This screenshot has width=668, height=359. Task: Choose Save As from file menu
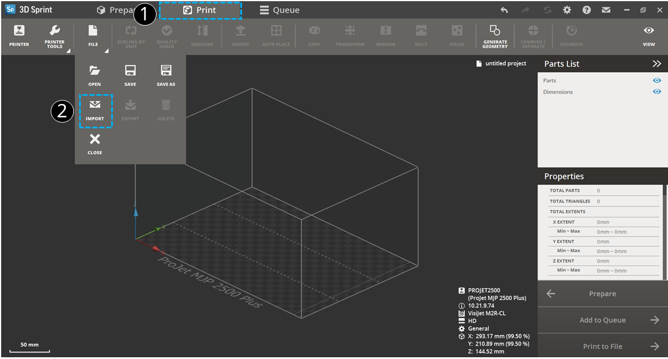(x=166, y=75)
